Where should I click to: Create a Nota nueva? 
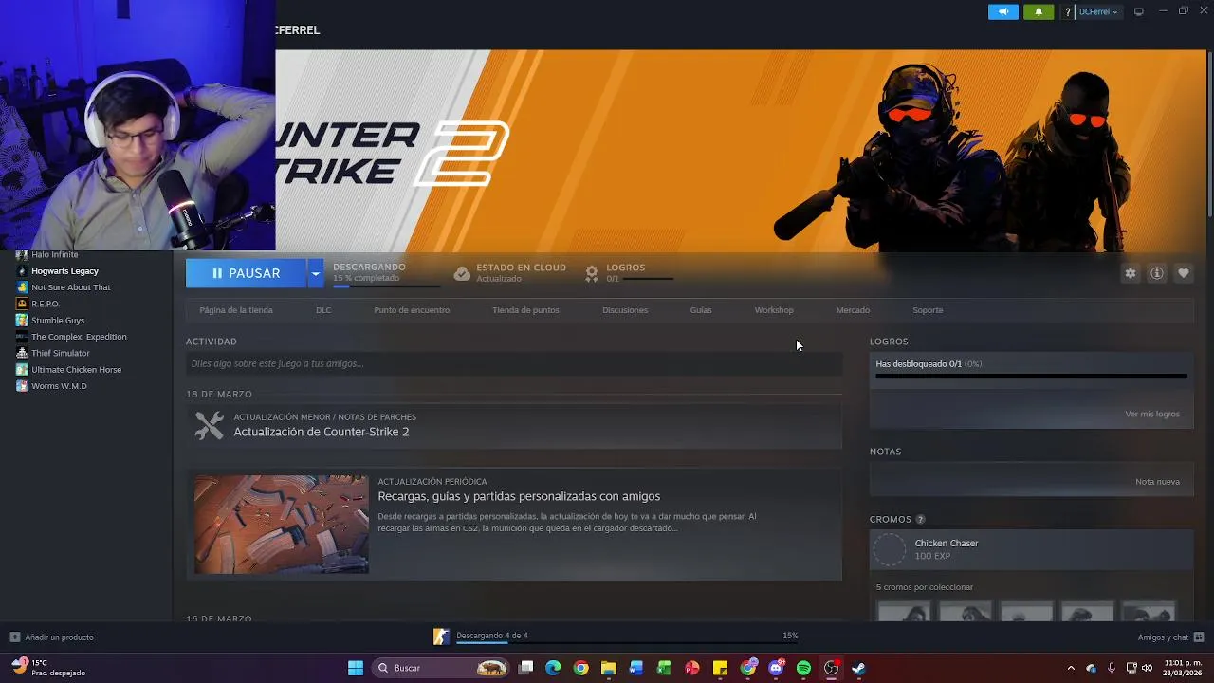[1157, 482]
